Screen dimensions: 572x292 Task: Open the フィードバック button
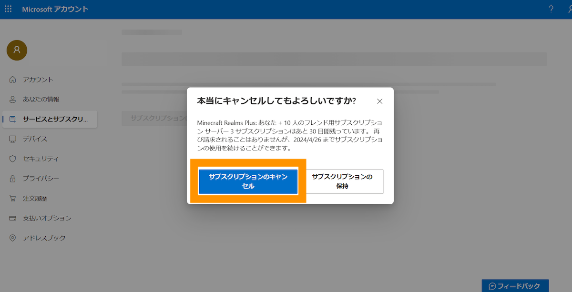tap(515, 286)
